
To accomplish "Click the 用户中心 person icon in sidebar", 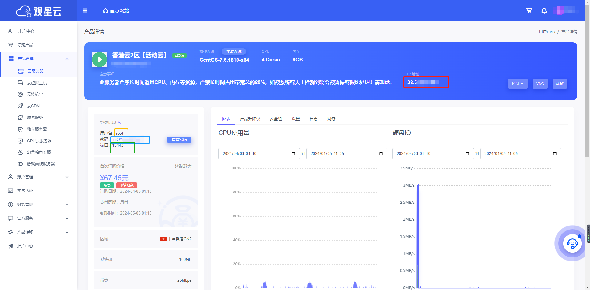I will pos(10,31).
